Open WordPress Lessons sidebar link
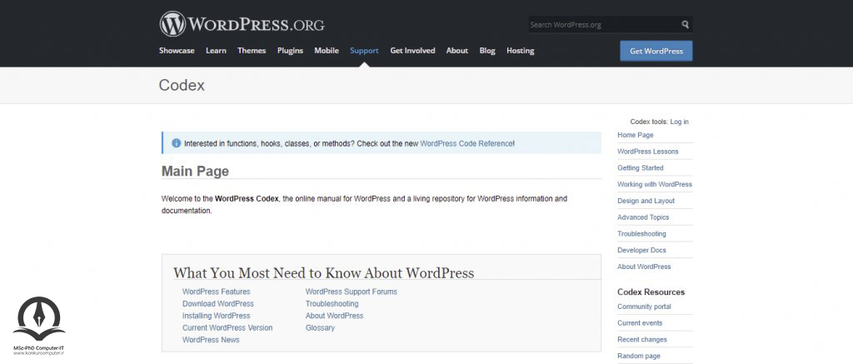The image size is (853, 364). 648,152
